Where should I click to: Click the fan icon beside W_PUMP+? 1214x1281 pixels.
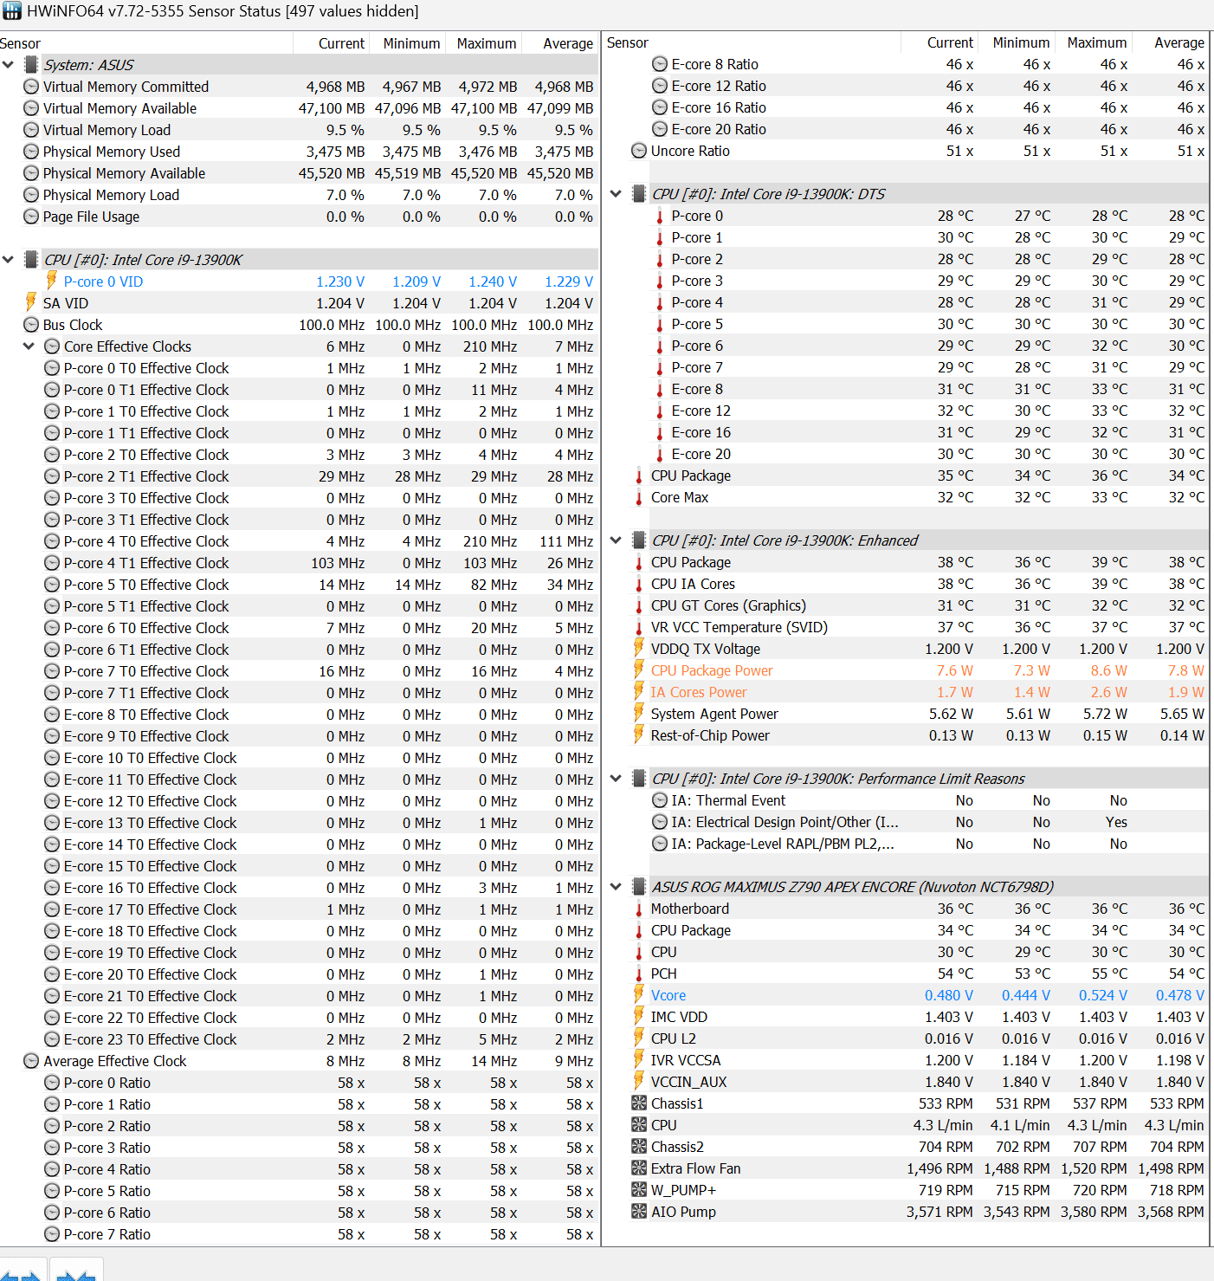[x=639, y=1190]
